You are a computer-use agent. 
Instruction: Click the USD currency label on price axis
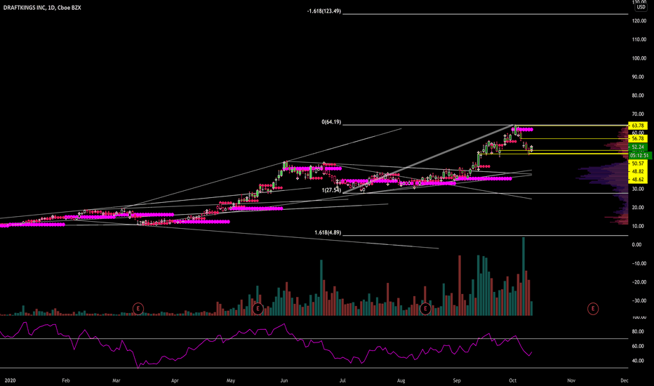click(x=641, y=7)
